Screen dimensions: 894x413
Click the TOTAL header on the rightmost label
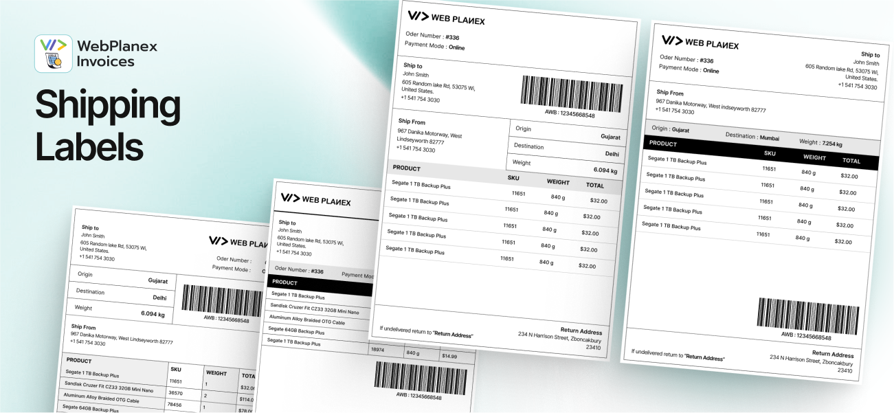pos(851,161)
